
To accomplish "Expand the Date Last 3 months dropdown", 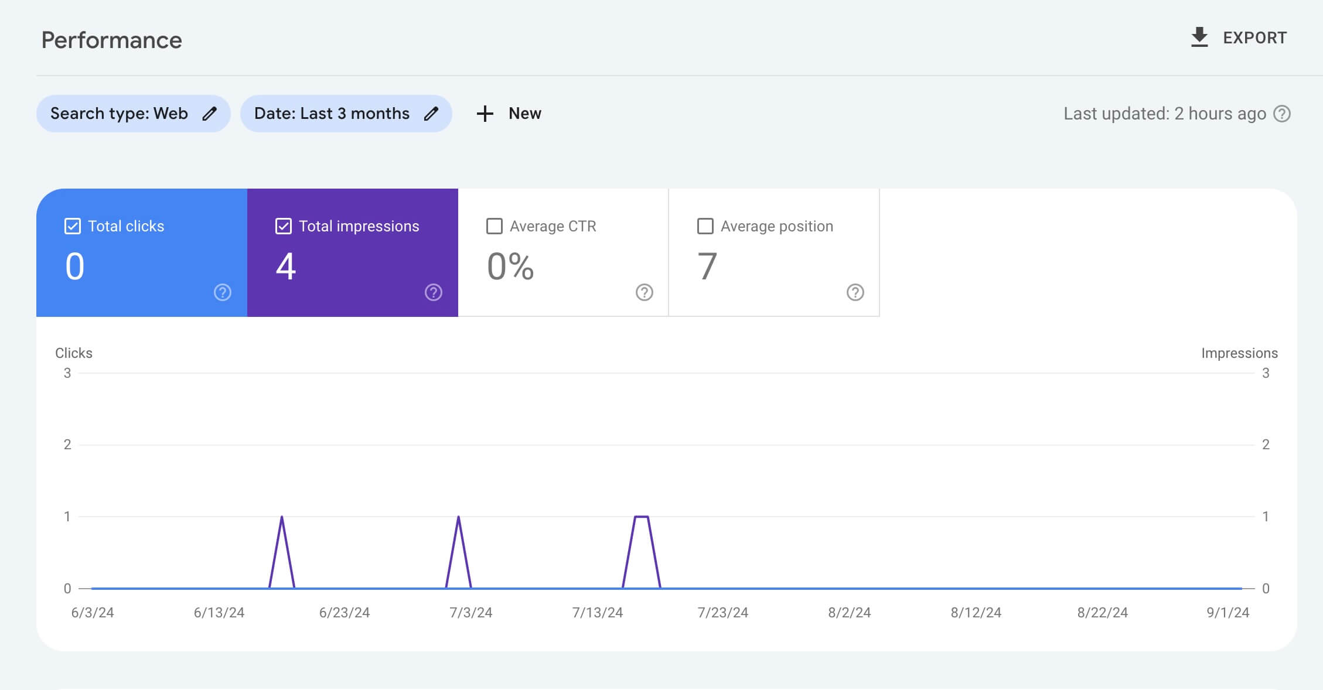I will 345,113.
